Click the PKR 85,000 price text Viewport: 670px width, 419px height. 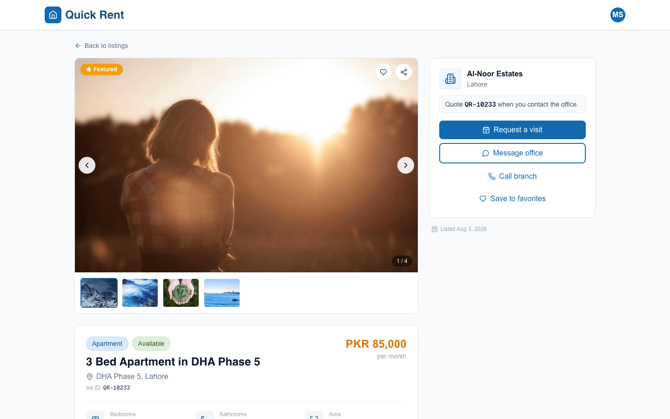coord(376,344)
